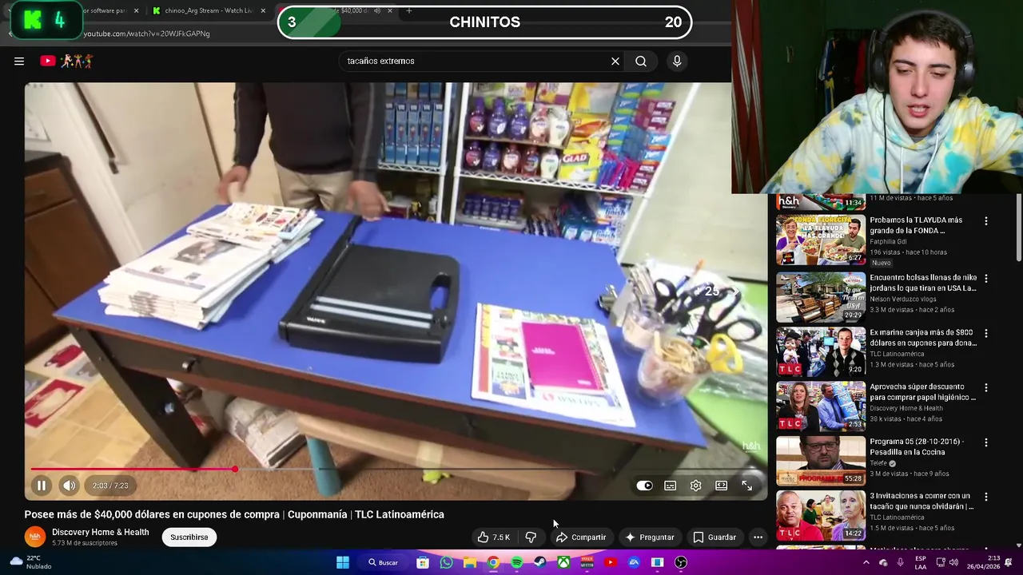Open OBS Studio from the taskbar

pos(681,562)
